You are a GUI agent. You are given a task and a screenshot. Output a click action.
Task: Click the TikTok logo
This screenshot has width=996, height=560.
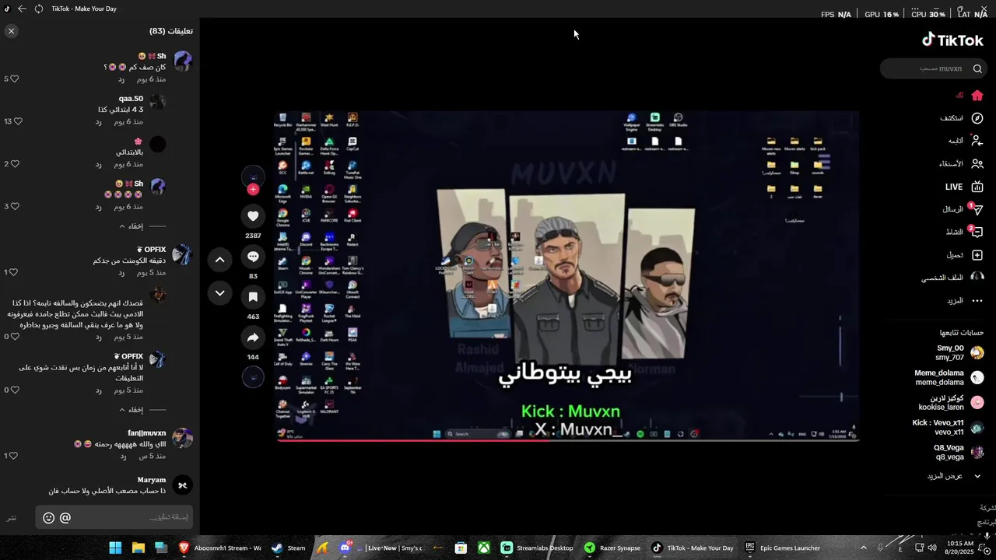click(952, 40)
